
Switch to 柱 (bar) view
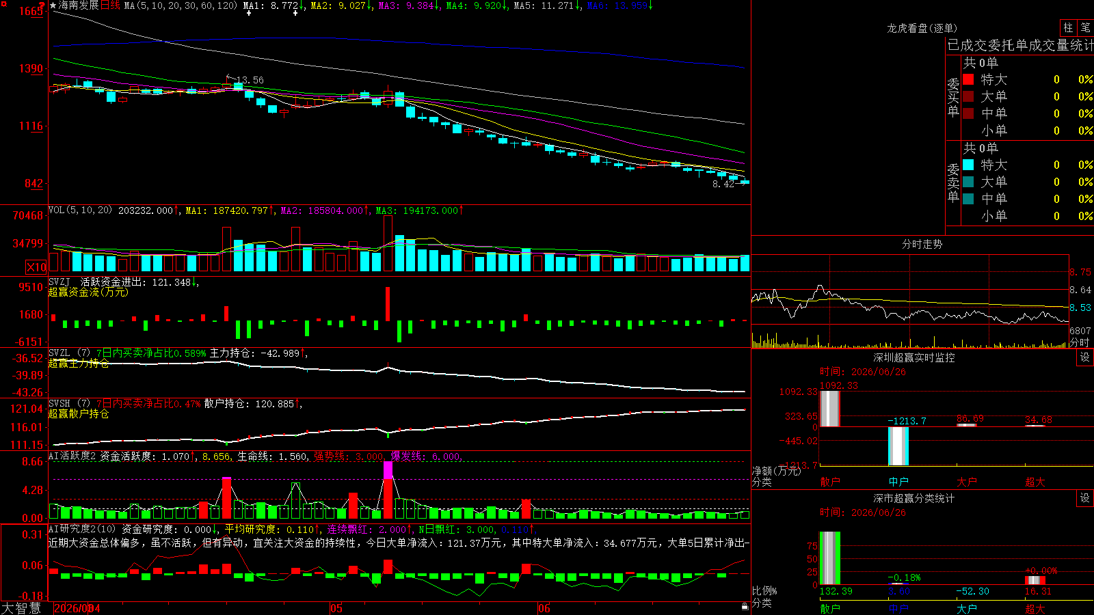[1068, 28]
